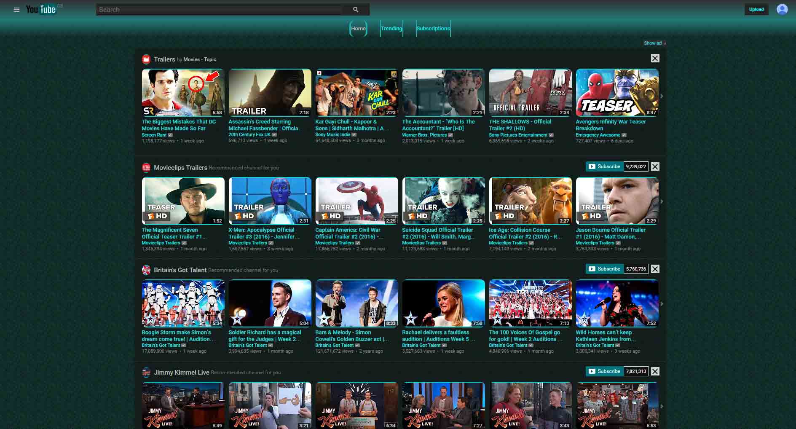This screenshot has width=796, height=429.
Task: Dismiss the Trailers shelf with X
Action: (655, 58)
